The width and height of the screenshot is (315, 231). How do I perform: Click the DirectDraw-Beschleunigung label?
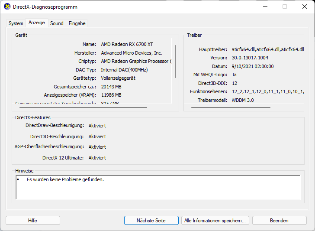[55, 125]
